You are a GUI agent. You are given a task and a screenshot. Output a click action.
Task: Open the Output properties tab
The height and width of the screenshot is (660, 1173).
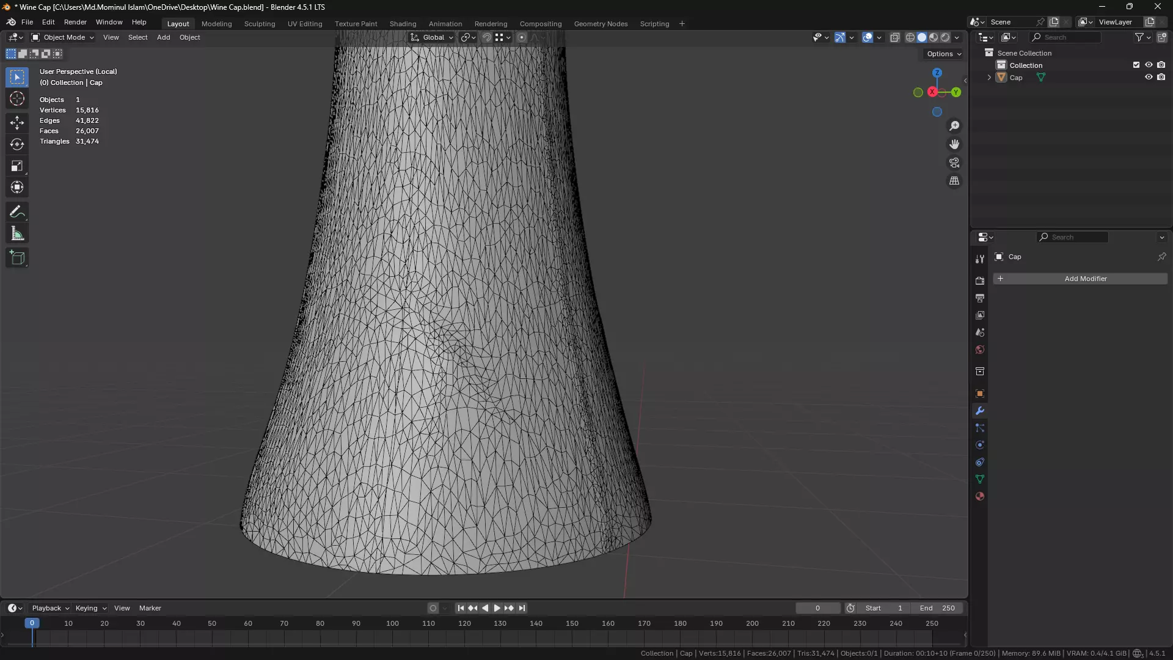980,298
